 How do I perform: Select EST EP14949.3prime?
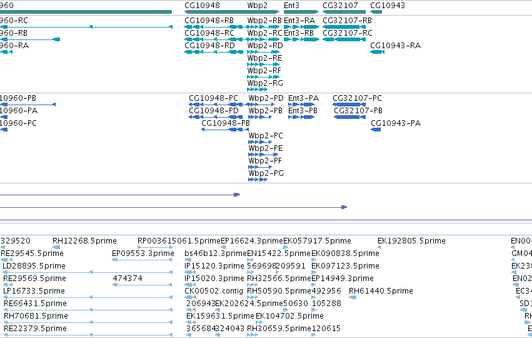click(343, 279)
